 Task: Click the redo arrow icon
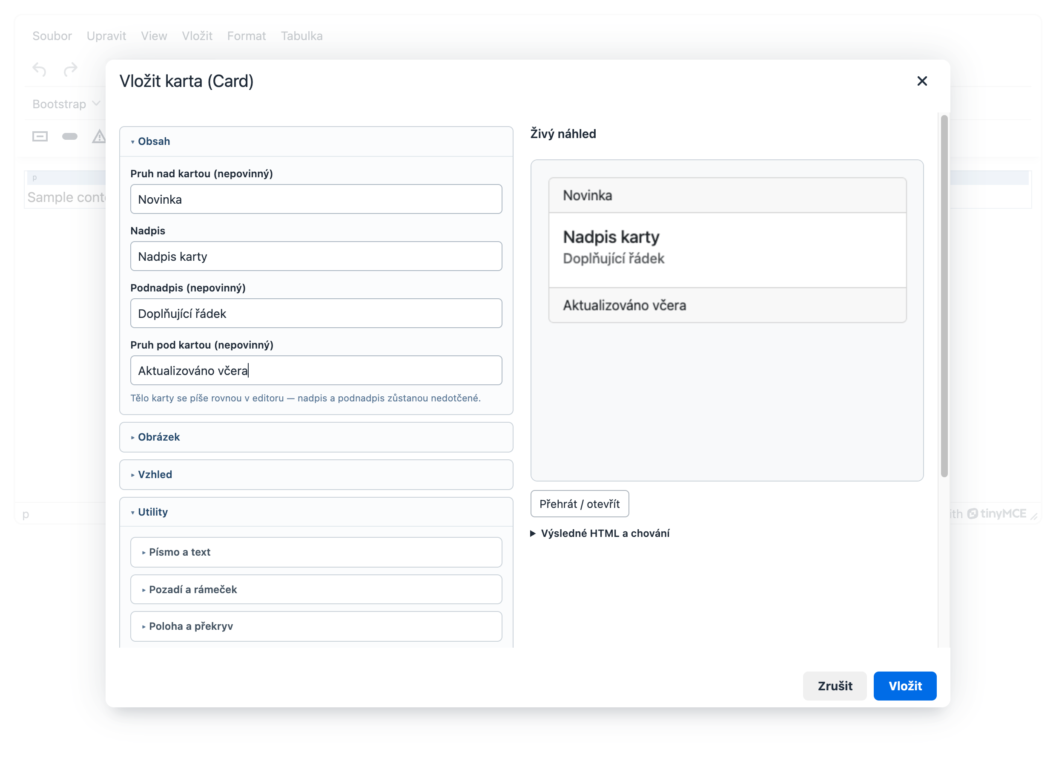click(x=70, y=70)
